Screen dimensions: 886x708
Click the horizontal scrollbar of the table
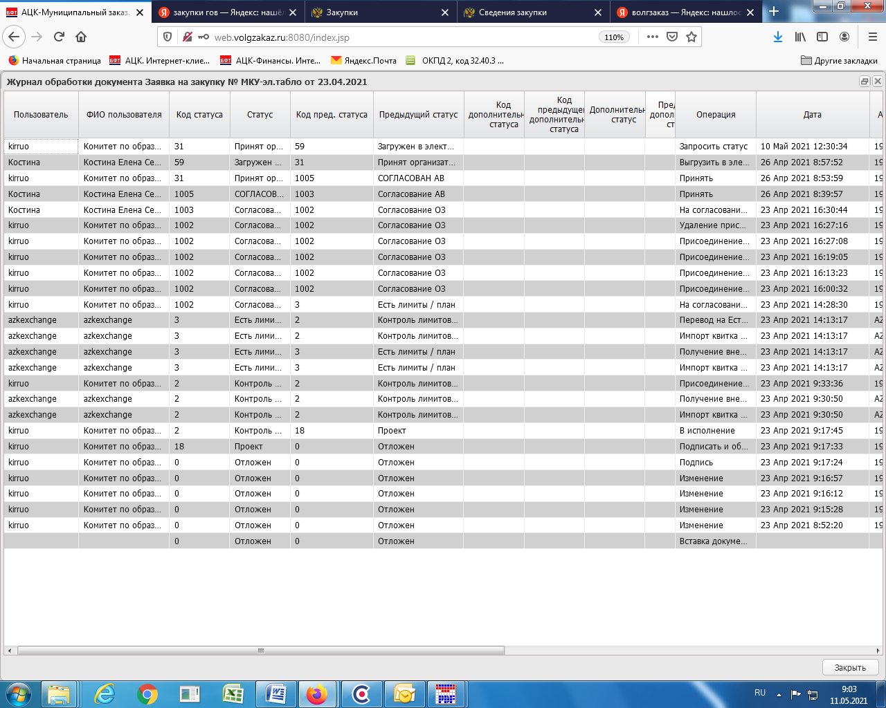point(261,651)
